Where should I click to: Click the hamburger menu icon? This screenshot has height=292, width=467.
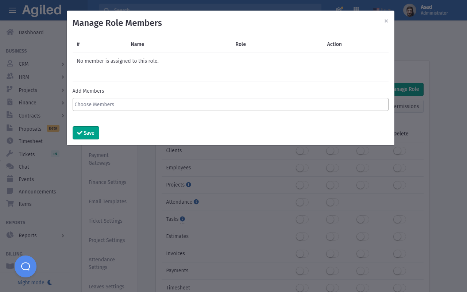point(12,10)
